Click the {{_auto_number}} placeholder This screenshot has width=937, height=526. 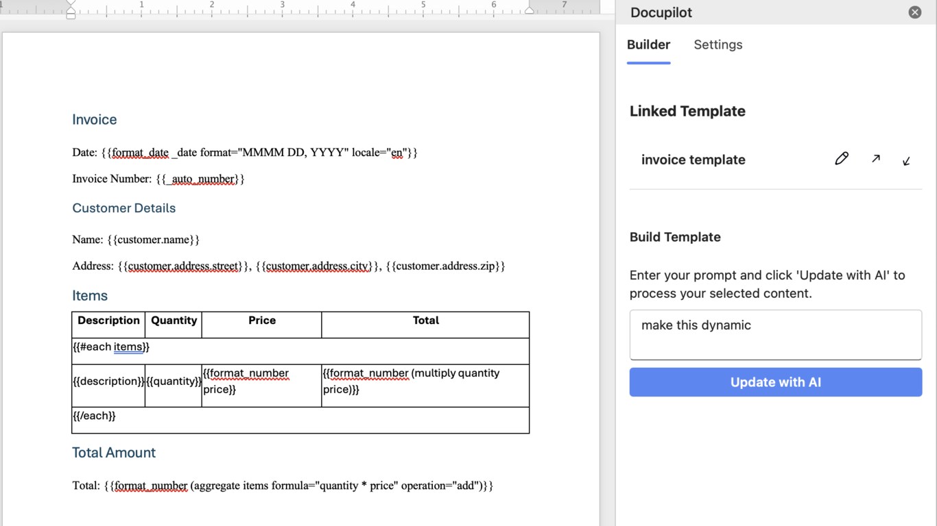[x=200, y=179]
